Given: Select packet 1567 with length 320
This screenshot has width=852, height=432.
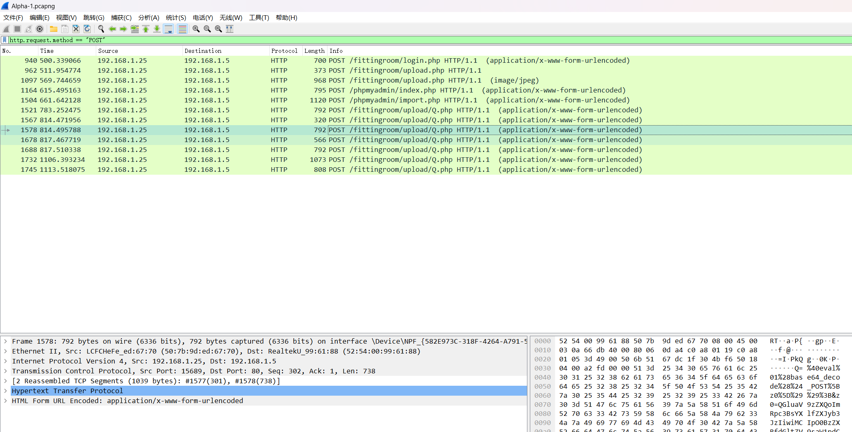Looking at the screenshot, I should click(426, 120).
